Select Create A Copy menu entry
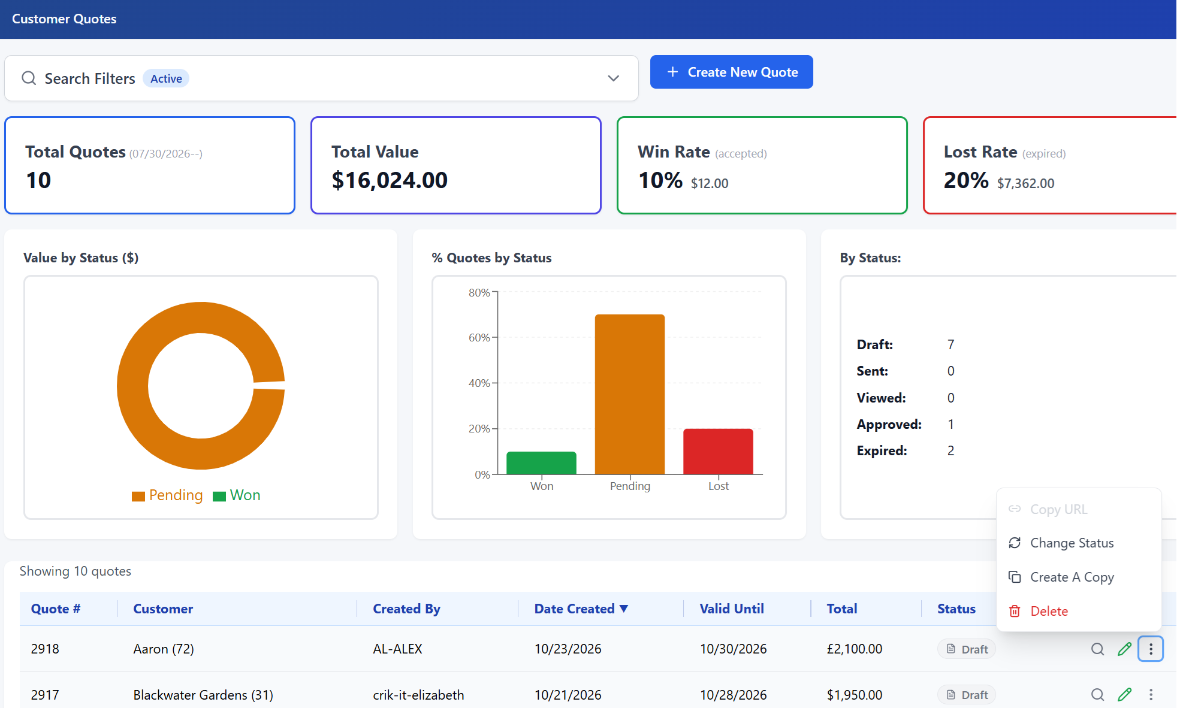1177x708 pixels. pyautogui.click(x=1079, y=577)
